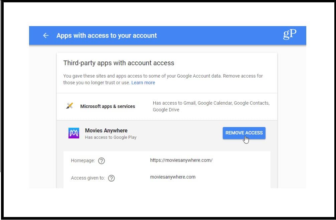Open the moviesanywhere.com homepage URL
This screenshot has height=220, width=336.
coord(181,160)
